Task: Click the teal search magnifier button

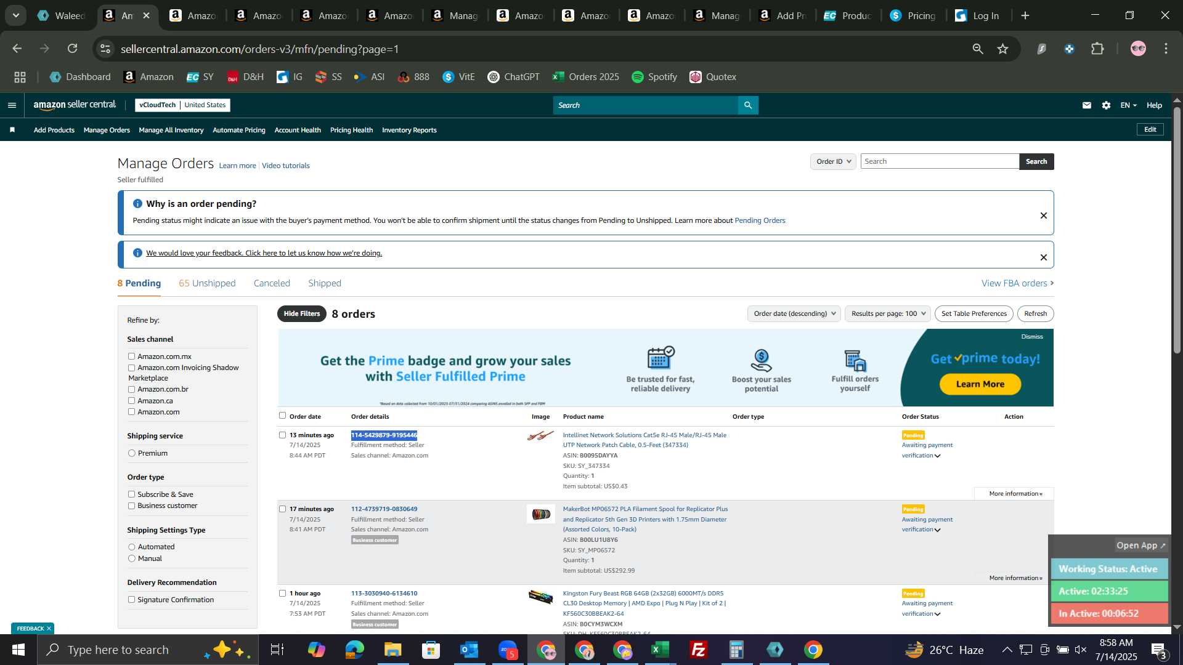Action: [748, 105]
